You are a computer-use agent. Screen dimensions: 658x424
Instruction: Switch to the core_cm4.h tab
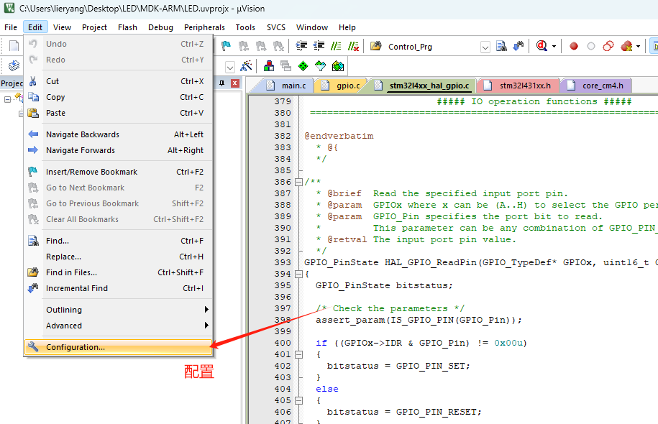coord(596,86)
